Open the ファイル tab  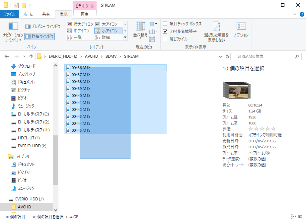(x=10, y=14)
